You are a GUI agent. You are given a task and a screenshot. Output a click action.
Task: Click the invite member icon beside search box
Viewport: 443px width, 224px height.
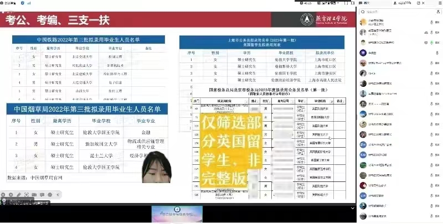click(x=437, y=11)
